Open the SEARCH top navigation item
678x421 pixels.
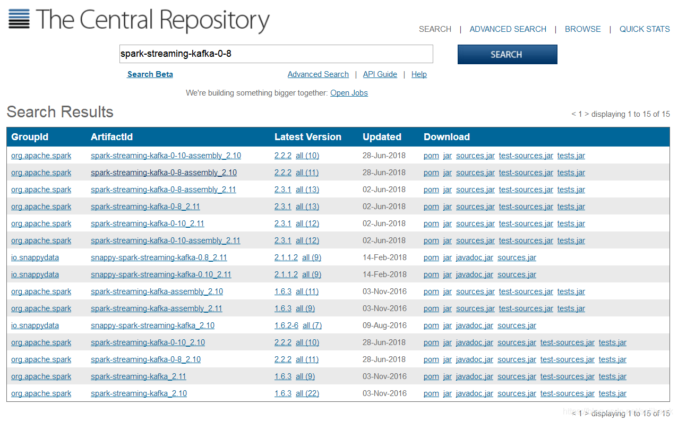click(x=435, y=29)
